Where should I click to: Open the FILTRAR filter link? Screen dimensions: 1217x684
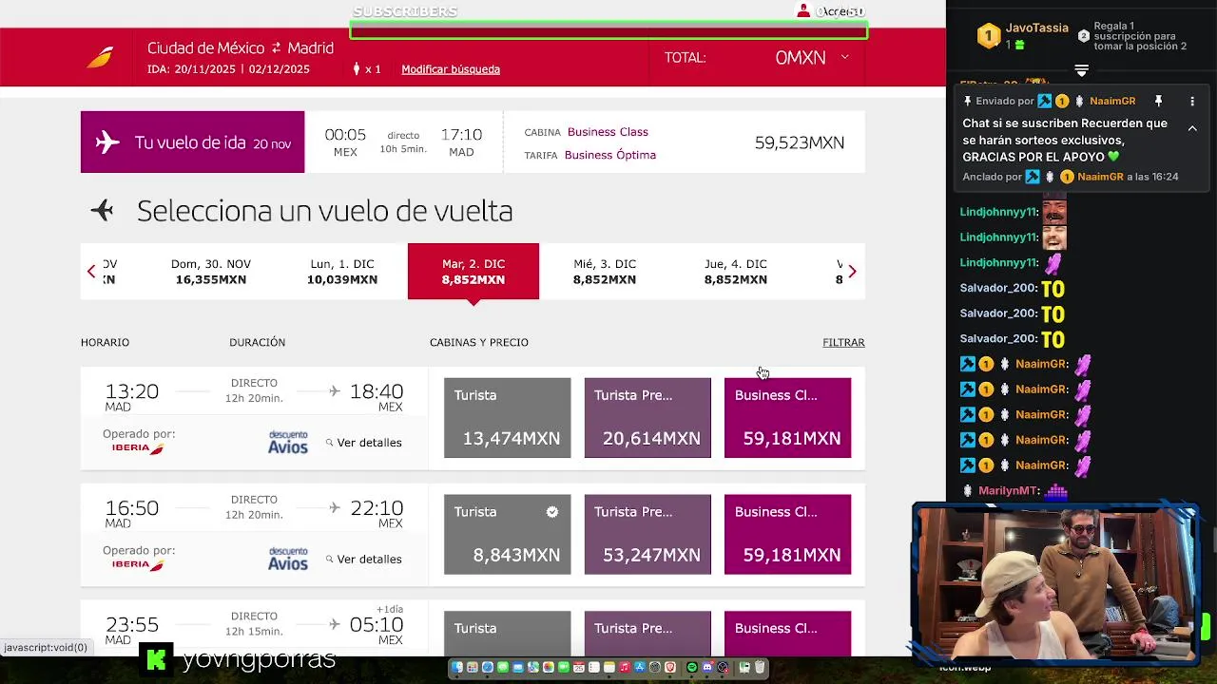(x=843, y=342)
